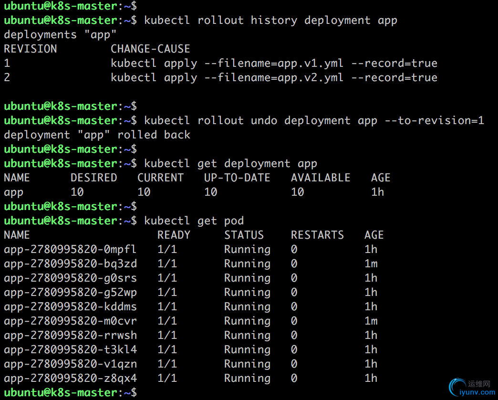
Task: Click the REVISION column header
Action: click(31, 49)
